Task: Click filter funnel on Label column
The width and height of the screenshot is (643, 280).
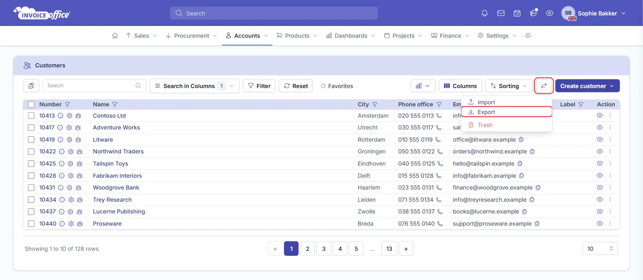Action: click(581, 104)
